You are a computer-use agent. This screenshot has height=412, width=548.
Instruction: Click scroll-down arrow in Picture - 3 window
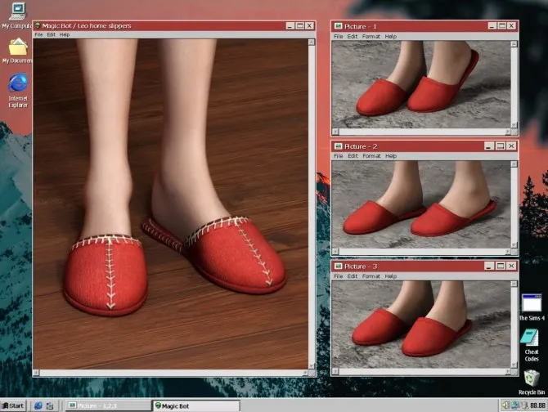tap(514, 365)
